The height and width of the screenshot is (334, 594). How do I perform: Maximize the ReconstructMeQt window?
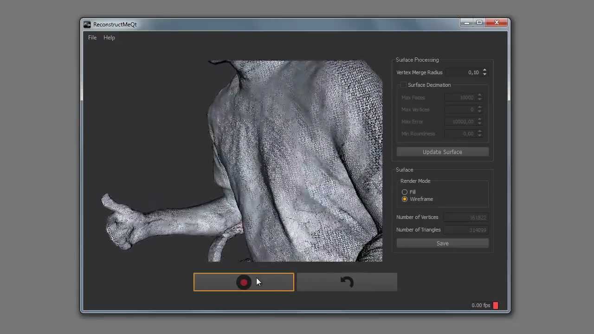pyautogui.click(x=479, y=23)
